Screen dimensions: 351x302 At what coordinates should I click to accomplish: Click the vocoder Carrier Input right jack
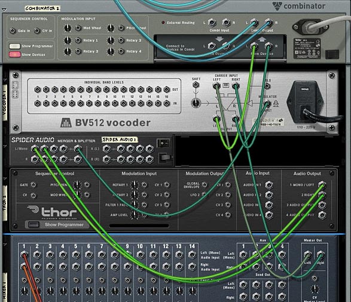235,85
